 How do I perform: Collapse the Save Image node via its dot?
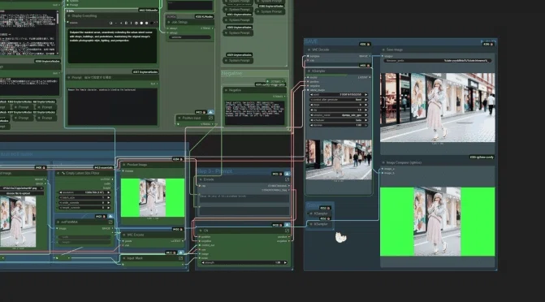tap(383, 50)
